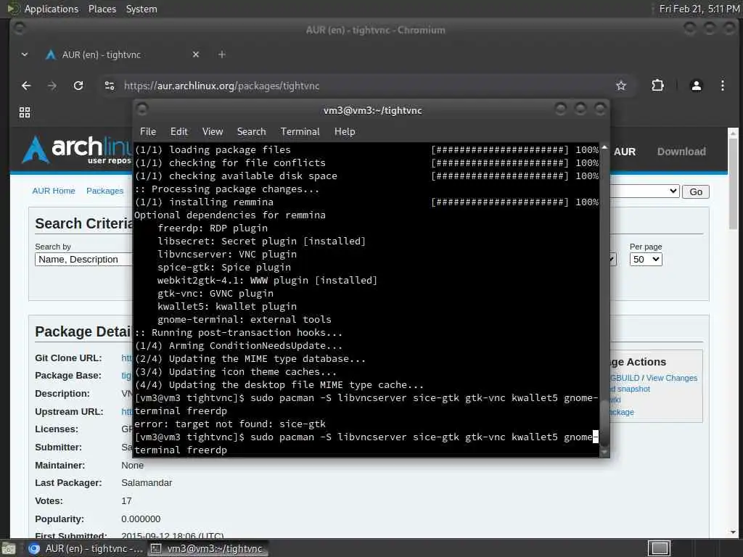This screenshot has height=557, width=743.
Task: Click the Go button
Action: pyautogui.click(x=696, y=191)
